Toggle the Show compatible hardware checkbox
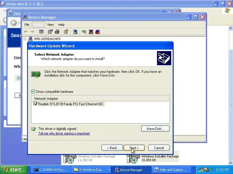The width and height of the screenshot is (233, 174). [33, 92]
